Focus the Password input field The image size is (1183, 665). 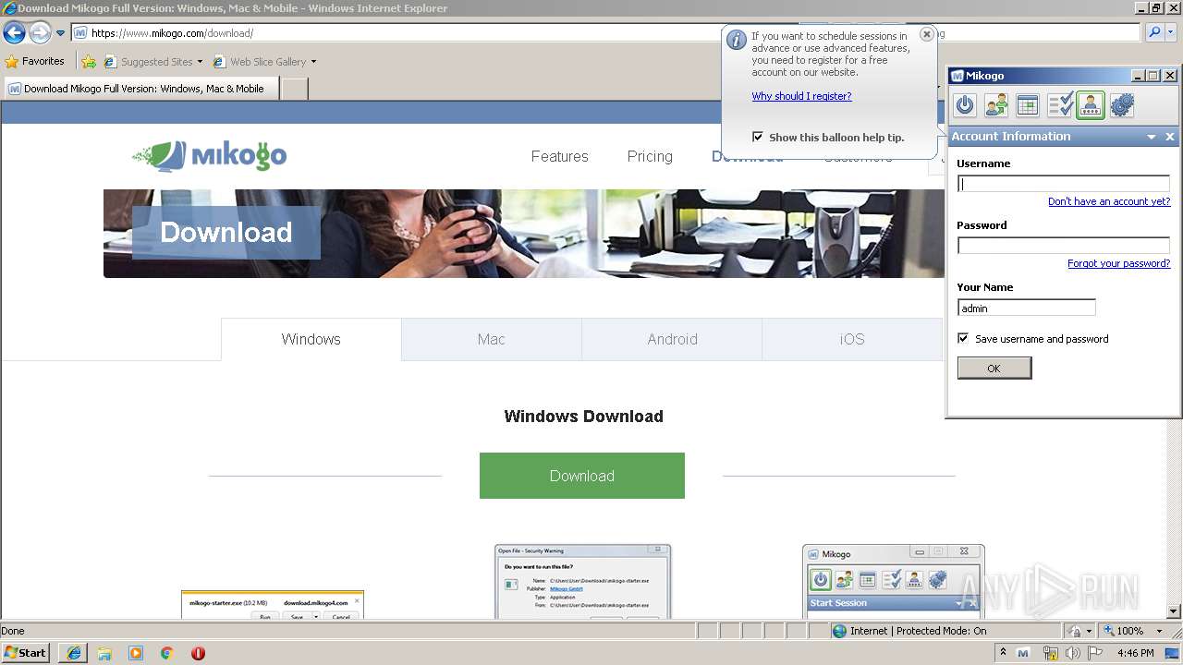point(1064,246)
